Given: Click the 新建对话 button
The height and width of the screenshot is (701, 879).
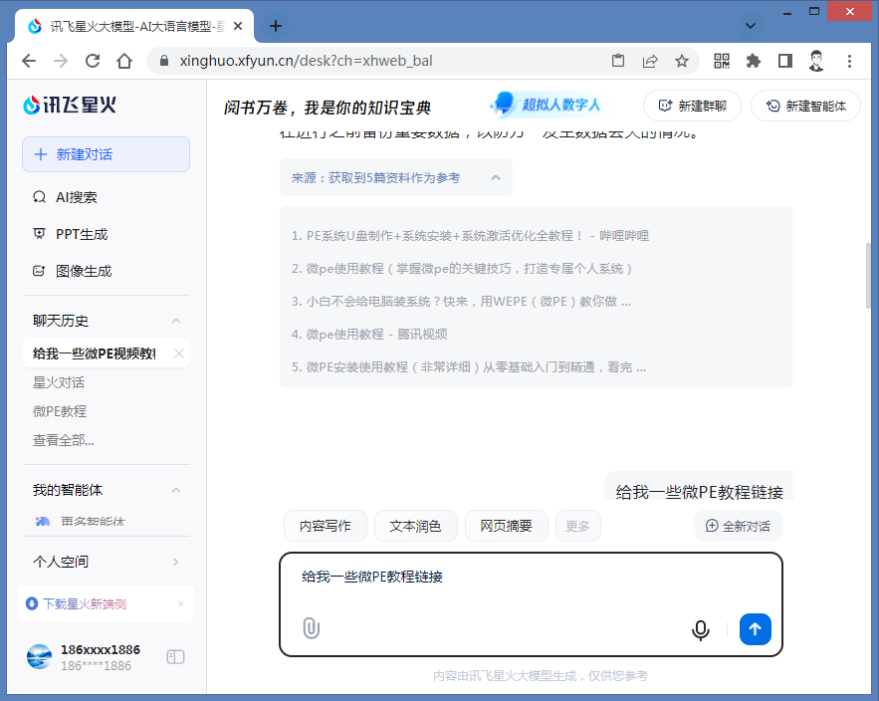Looking at the screenshot, I should point(106,154).
